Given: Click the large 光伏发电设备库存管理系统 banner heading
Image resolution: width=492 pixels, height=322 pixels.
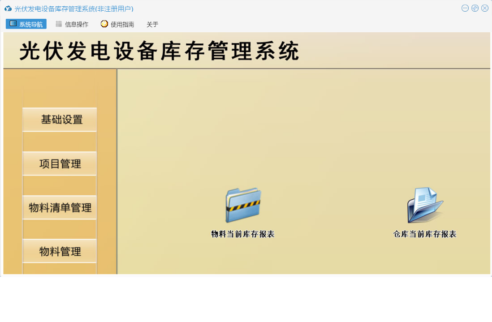Looking at the screenshot, I should coord(159,51).
